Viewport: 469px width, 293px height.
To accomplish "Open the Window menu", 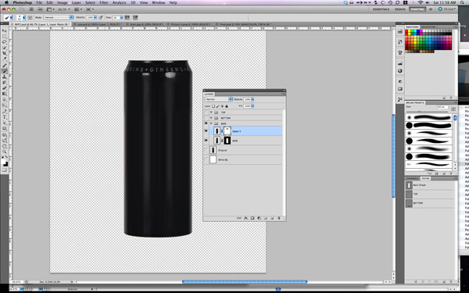I will coord(159,2).
